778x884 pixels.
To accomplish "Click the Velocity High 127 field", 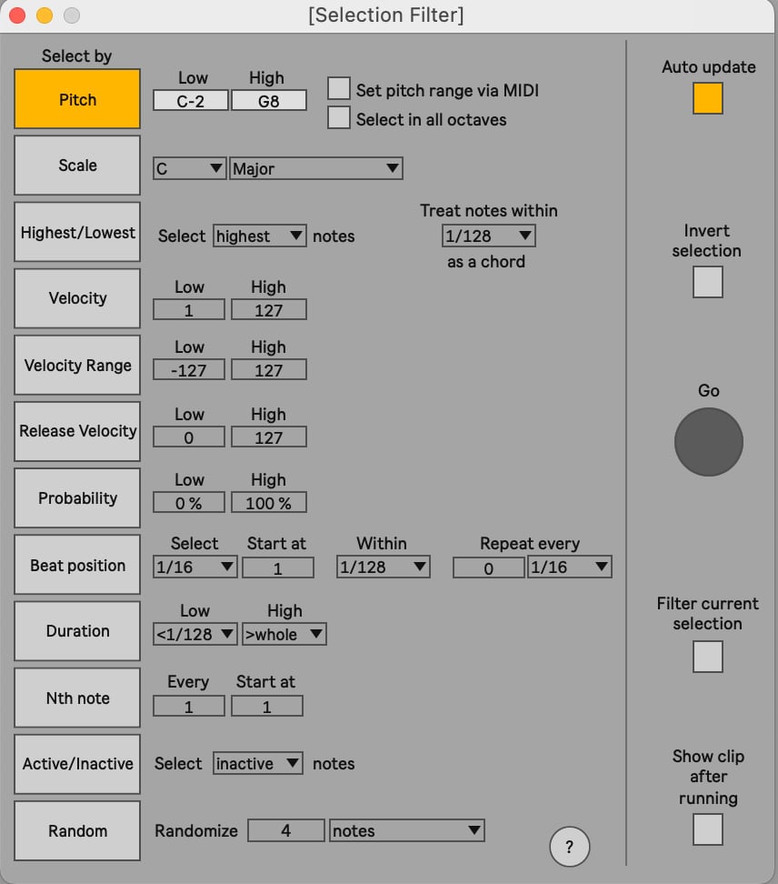I will tap(269, 309).
